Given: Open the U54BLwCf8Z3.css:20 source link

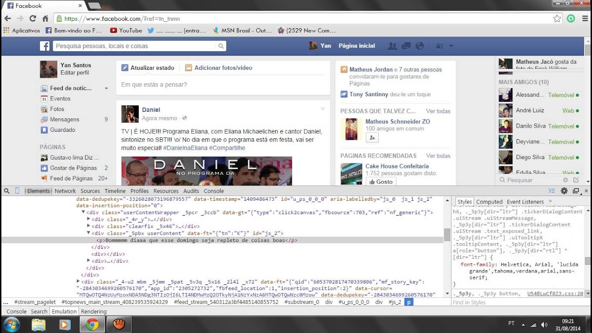Looking at the screenshot, I should point(555,293).
